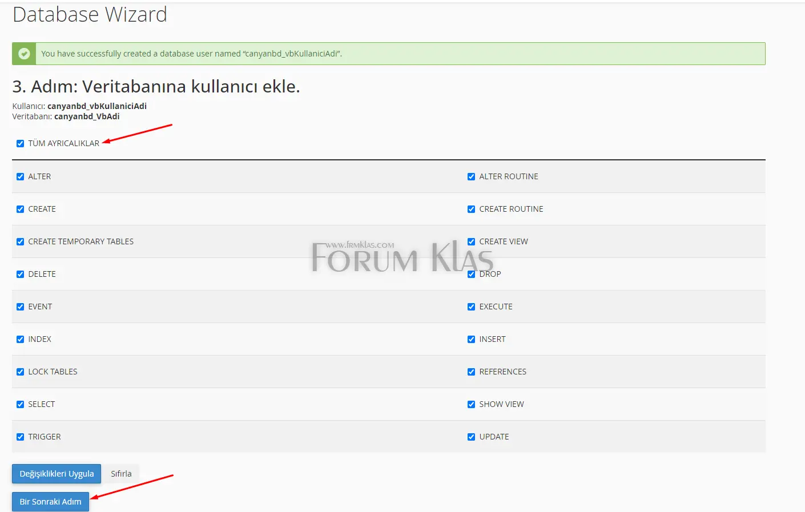Uncheck the EXECUTE privilege
This screenshot has height=512, width=805.
[x=471, y=307]
